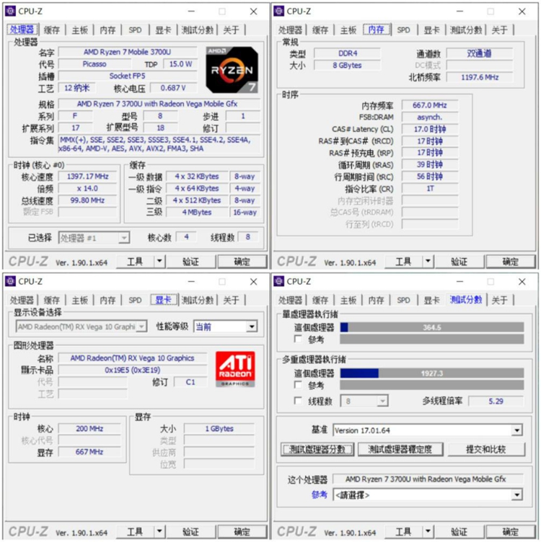Open the display device dropdown AMD Radeon RX Vega 10
Viewport: 541px width, 542px height.
tap(82, 326)
